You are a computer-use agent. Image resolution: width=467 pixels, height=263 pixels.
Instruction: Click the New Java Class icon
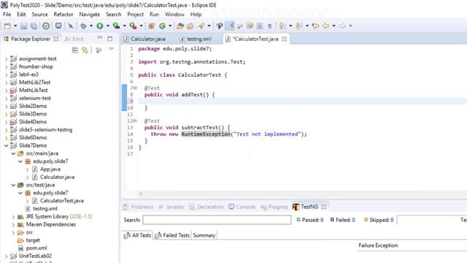(162, 26)
